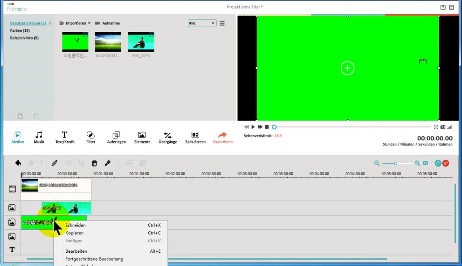Click the 00:01:00:00 timeline ruler mark

(x=103, y=174)
